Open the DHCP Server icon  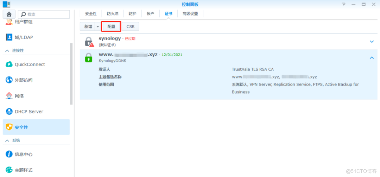(9, 111)
